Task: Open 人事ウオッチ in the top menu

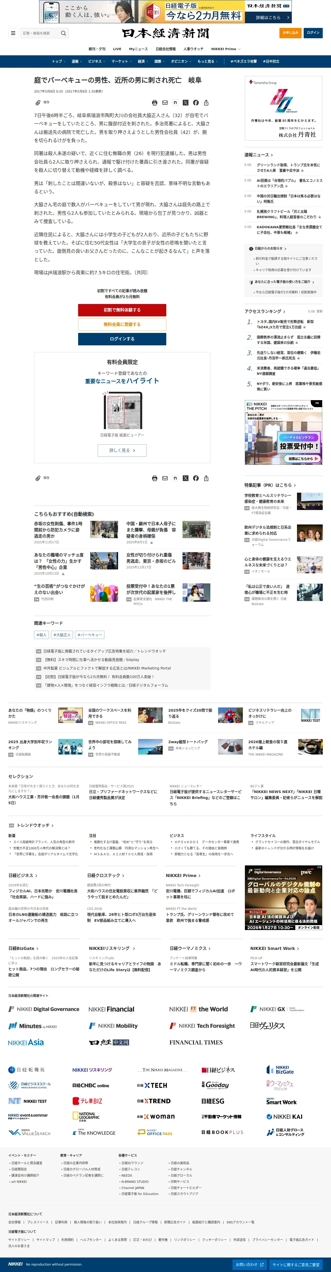Action: pos(193,49)
